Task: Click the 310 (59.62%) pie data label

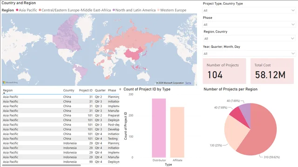Action: (x=272, y=157)
